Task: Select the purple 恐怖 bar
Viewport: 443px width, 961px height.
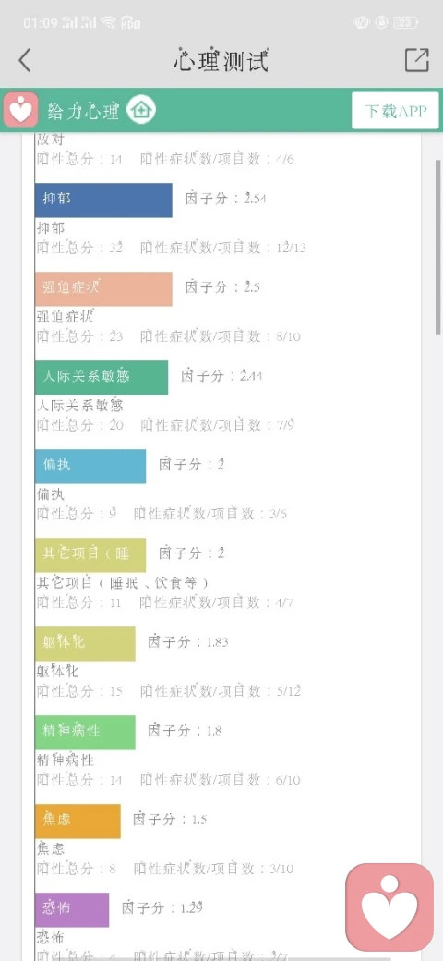Action: [x=72, y=909]
